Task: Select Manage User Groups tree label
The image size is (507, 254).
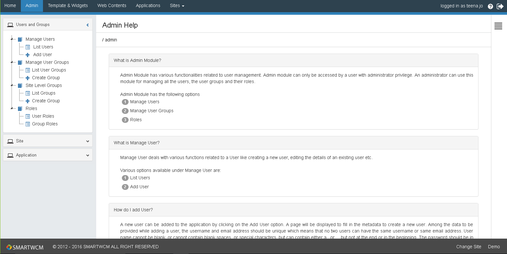Action: pyautogui.click(x=47, y=62)
